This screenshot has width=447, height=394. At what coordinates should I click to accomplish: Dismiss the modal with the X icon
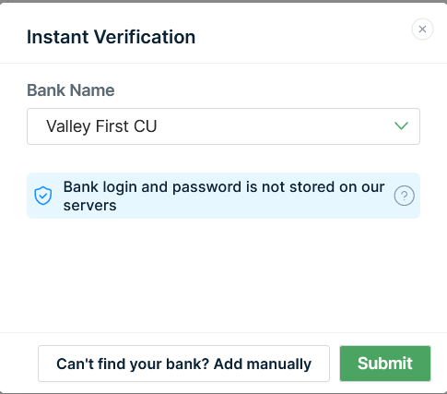coord(422,30)
